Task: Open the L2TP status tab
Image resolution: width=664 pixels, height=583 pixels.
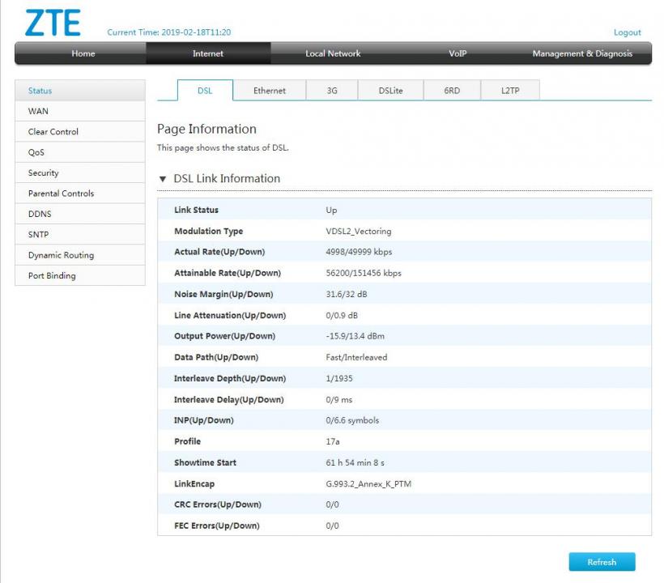Action: click(510, 91)
